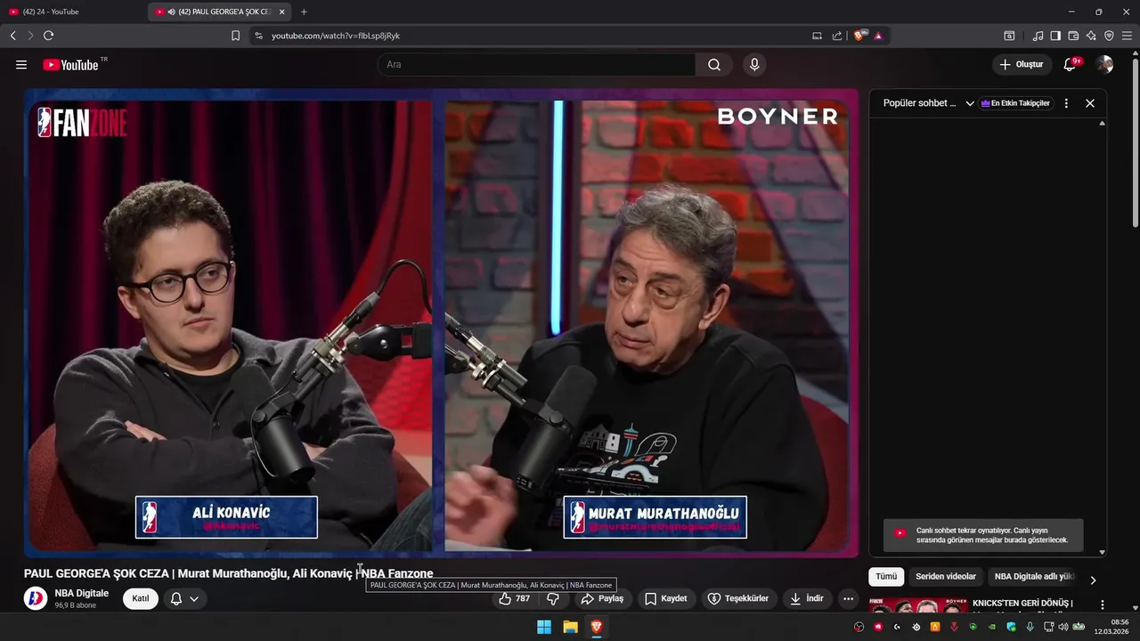Click the microphone tray icon in the taskbar

tap(1030, 627)
